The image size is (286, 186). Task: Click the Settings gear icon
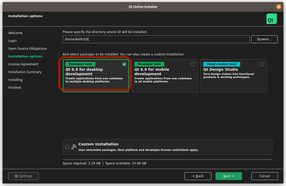(x=16, y=176)
